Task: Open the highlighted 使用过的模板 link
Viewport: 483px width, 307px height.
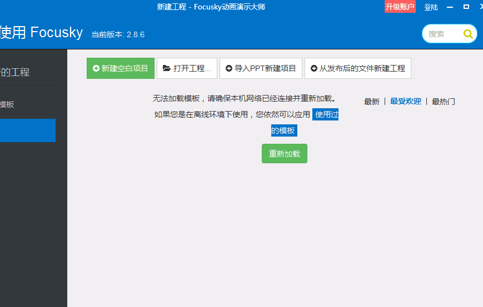Action: pos(325,114)
